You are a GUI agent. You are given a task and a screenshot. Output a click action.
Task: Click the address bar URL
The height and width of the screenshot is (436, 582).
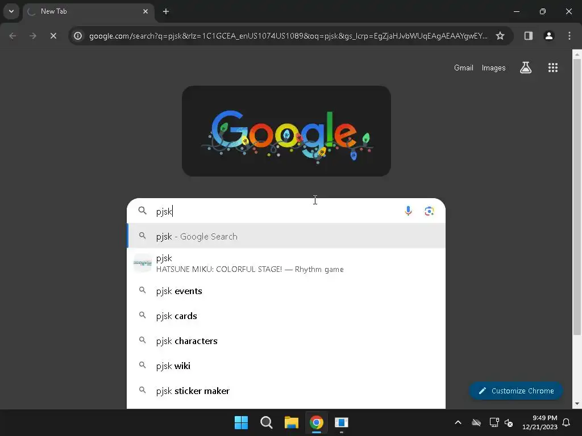pos(288,36)
